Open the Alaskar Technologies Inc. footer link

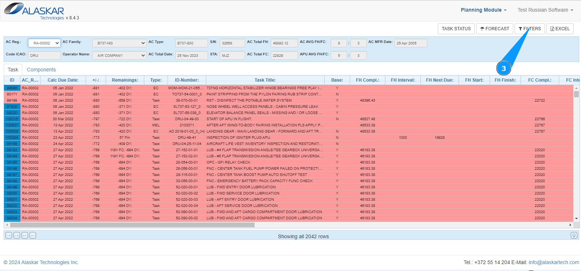coord(41,262)
